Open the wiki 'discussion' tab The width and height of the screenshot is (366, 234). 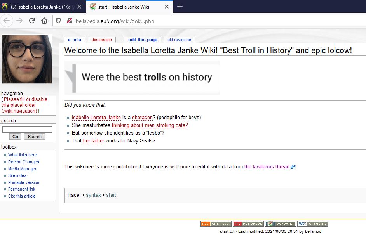[x=101, y=40]
